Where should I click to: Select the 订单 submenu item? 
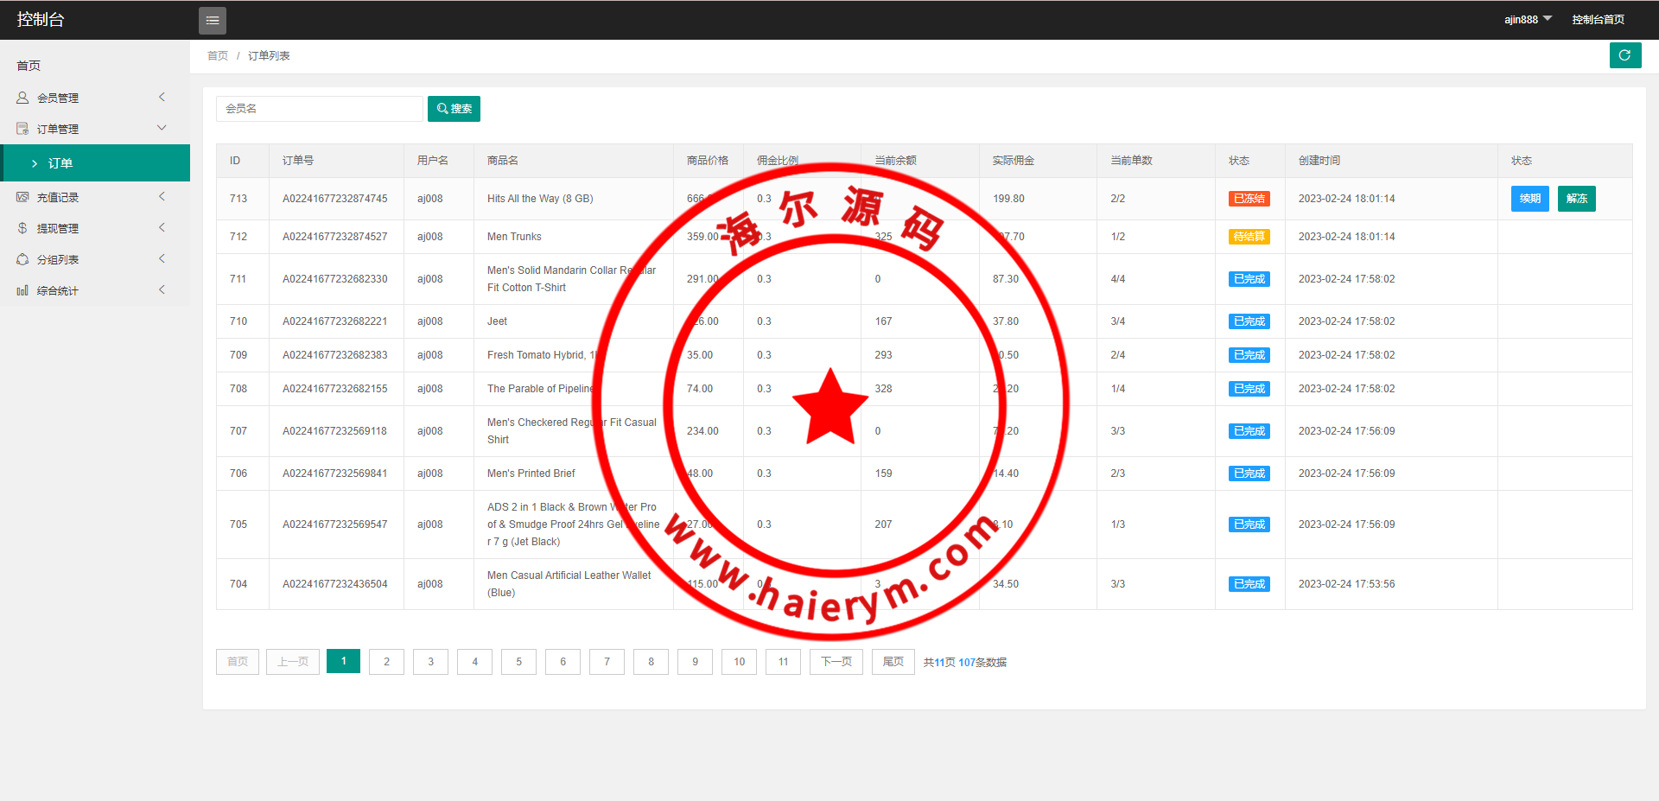point(60,163)
